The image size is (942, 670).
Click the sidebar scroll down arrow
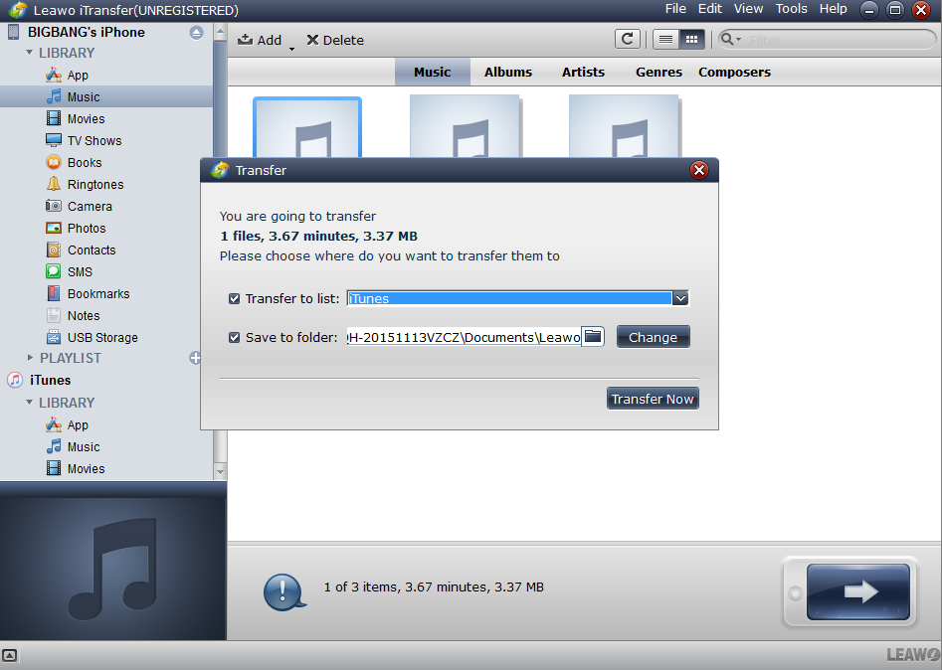(220, 471)
